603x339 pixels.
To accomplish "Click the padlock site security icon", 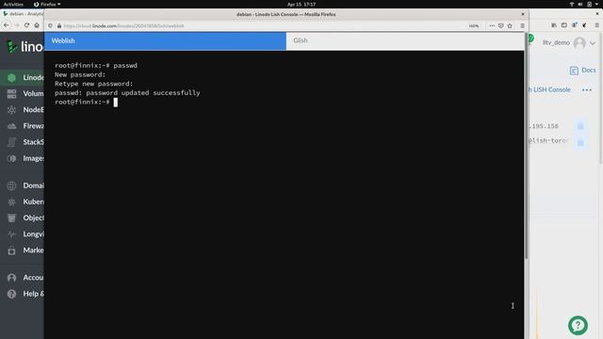I will [58, 25].
